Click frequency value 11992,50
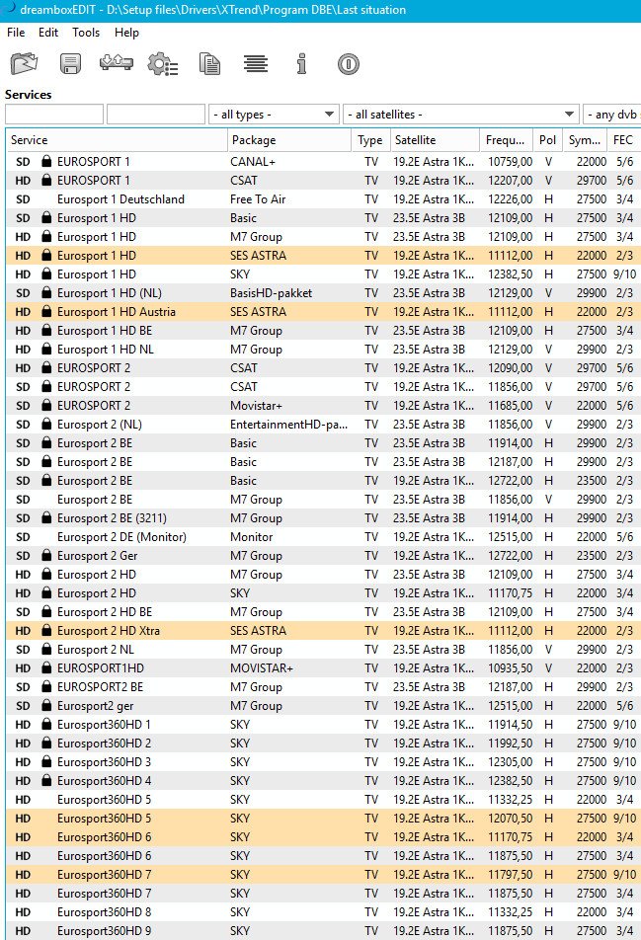Image resolution: width=641 pixels, height=940 pixels. click(x=511, y=743)
